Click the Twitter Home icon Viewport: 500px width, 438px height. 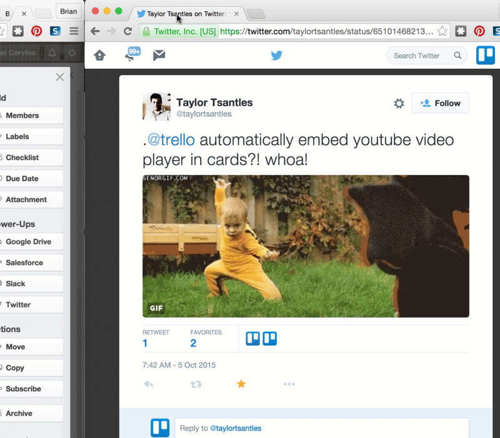[99, 56]
